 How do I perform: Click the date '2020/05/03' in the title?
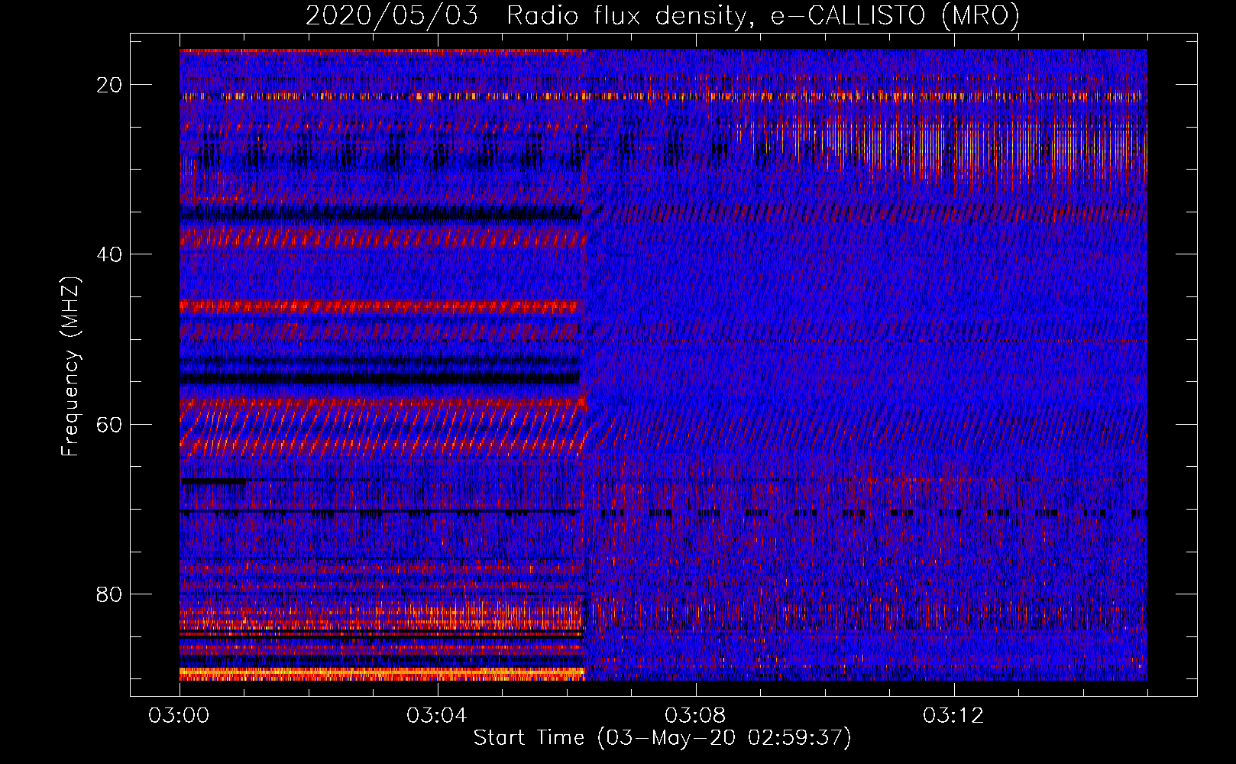pos(391,15)
